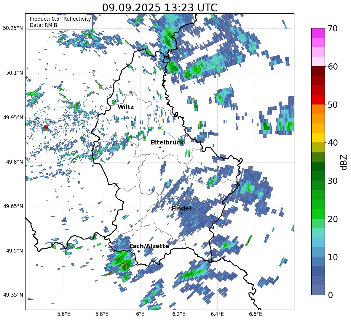351x320 pixels.
Task: Click the 49.95°N latitude label
Action: pos(13,118)
